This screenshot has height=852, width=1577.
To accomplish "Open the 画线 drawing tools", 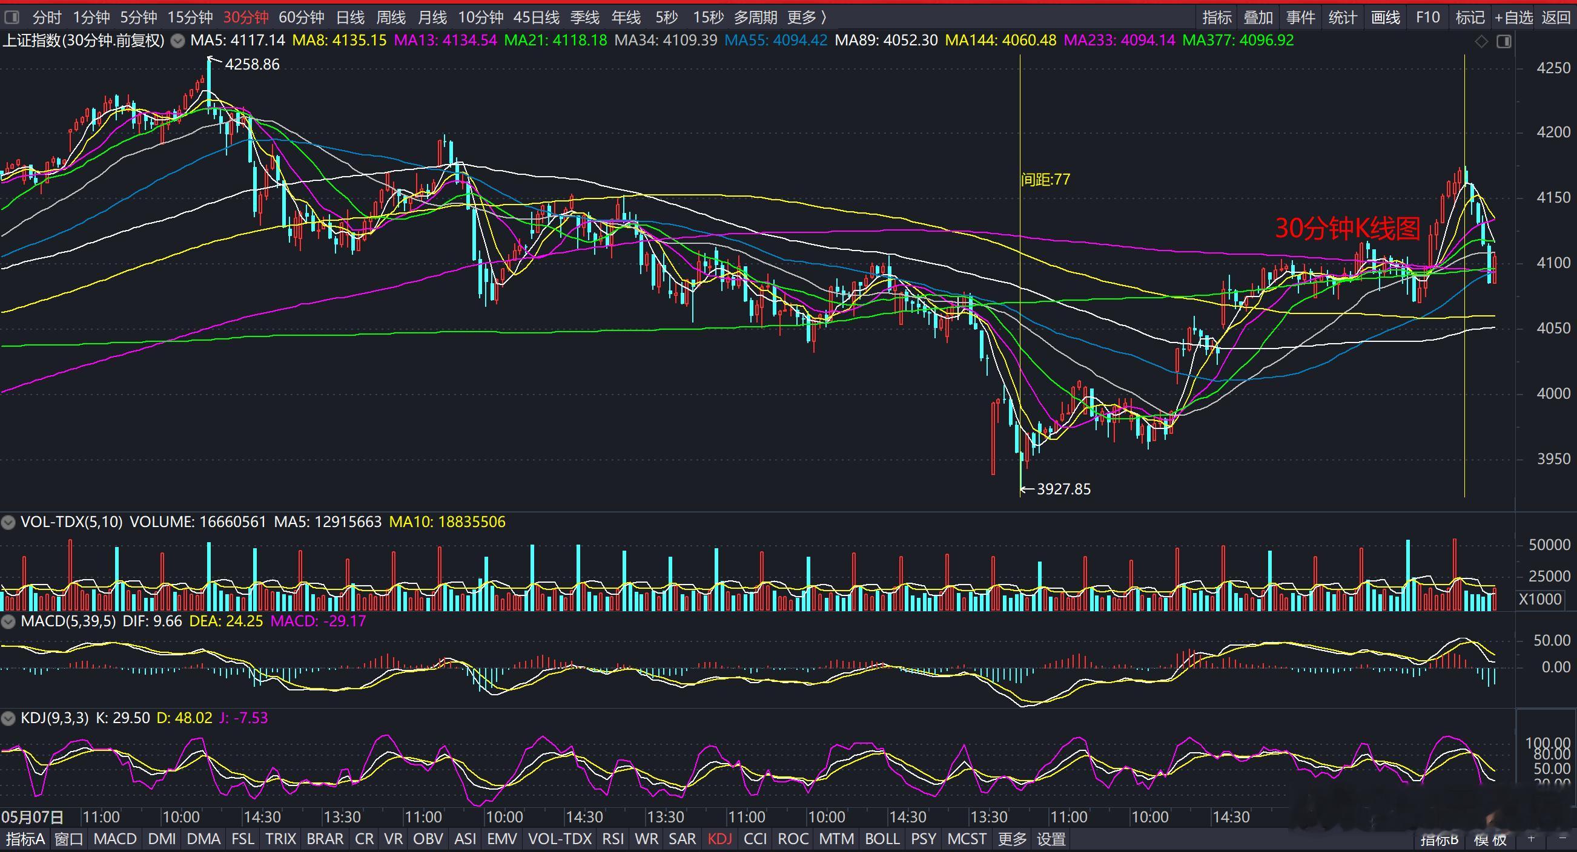I will tap(1386, 17).
